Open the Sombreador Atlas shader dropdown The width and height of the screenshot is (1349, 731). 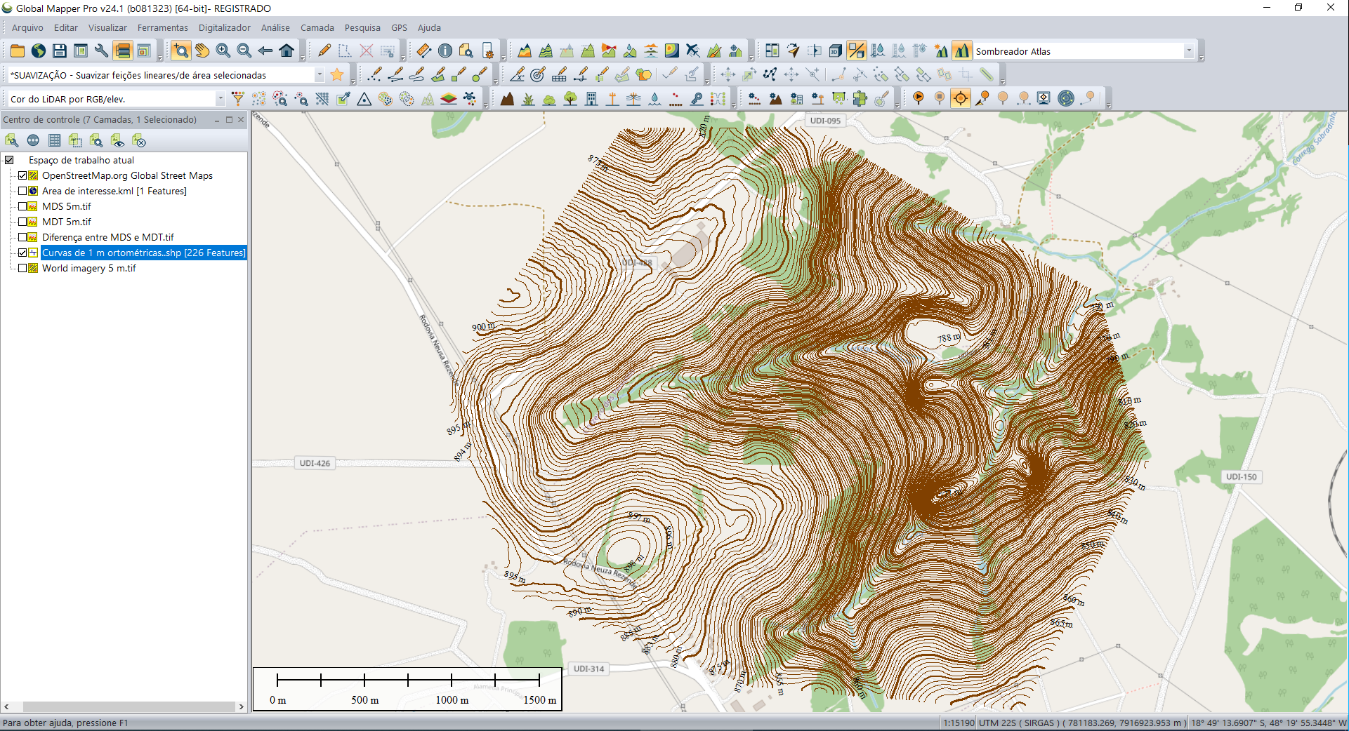1189,51
